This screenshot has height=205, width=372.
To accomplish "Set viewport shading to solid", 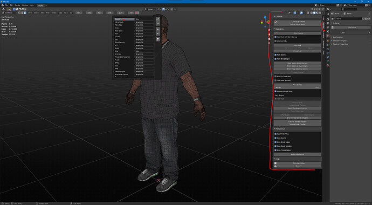I will click(314, 13).
